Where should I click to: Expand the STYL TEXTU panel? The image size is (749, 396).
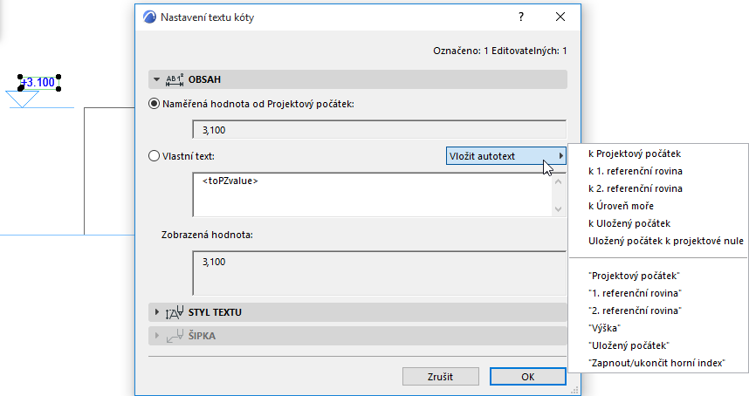156,311
